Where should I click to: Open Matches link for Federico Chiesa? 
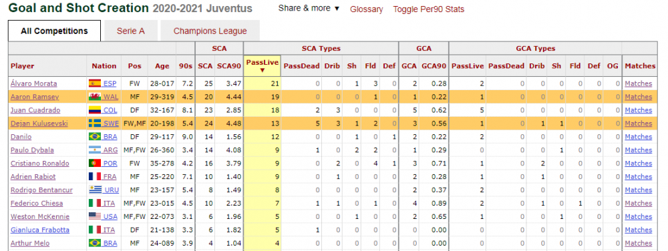638,204
